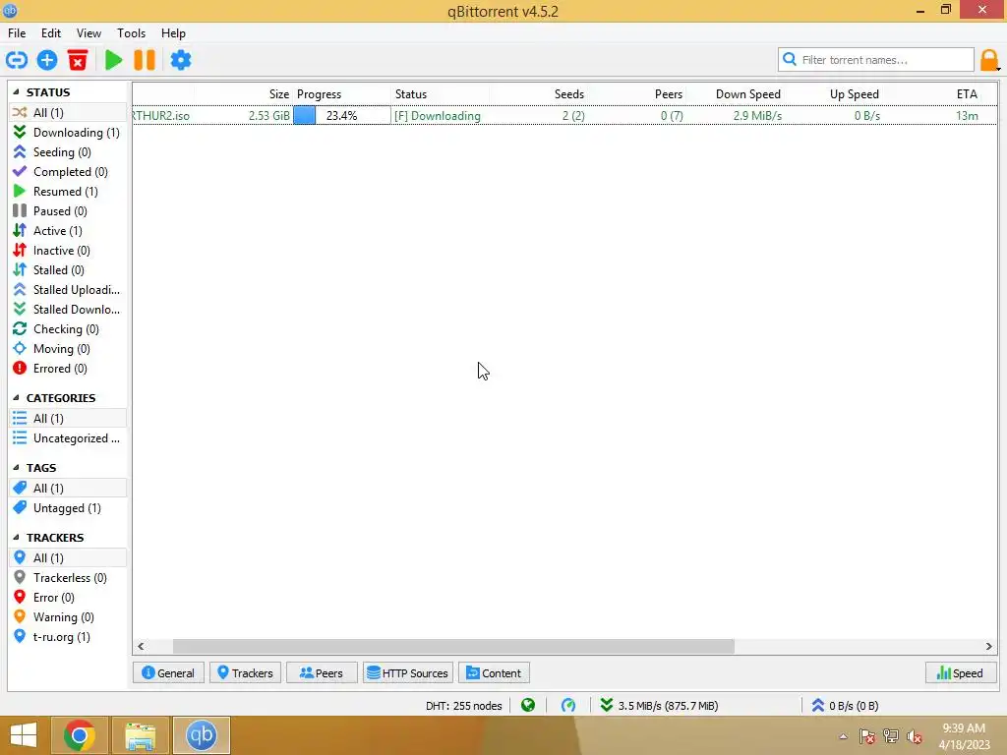Open the Tools menu
Viewport: 1007px width, 755px height.
click(131, 33)
